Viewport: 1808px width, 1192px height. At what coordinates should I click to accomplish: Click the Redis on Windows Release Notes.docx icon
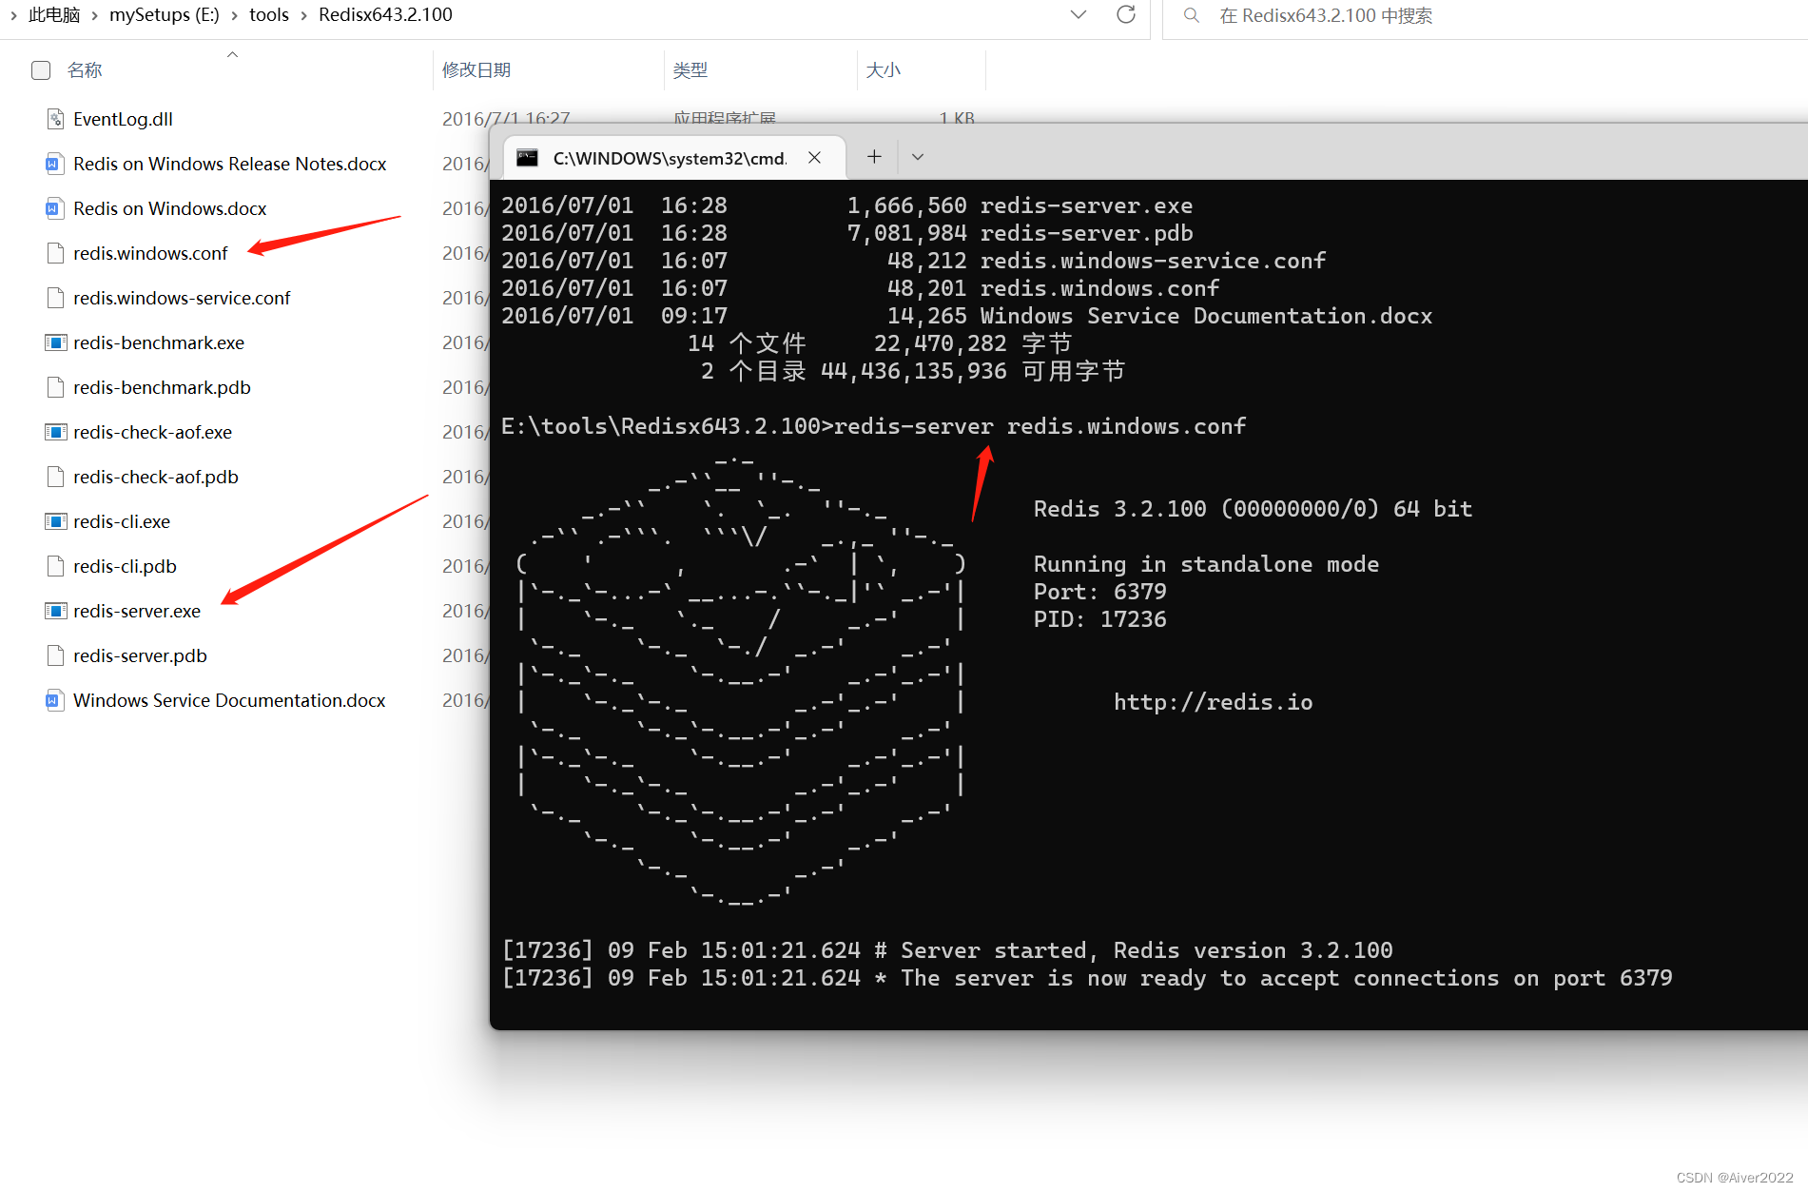point(55,164)
